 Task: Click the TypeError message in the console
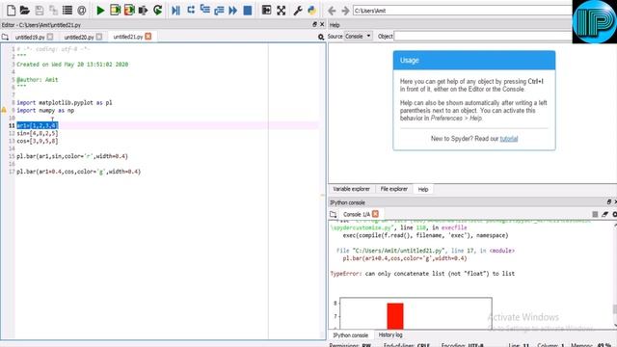tap(422, 274)
